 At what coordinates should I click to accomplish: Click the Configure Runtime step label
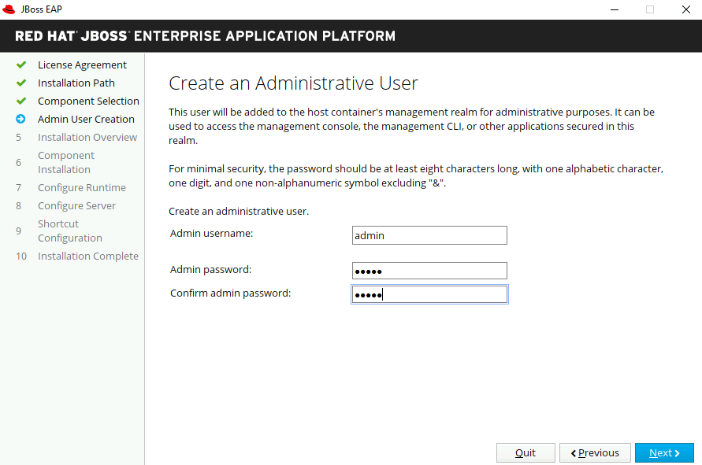click(x=81, y=188)
